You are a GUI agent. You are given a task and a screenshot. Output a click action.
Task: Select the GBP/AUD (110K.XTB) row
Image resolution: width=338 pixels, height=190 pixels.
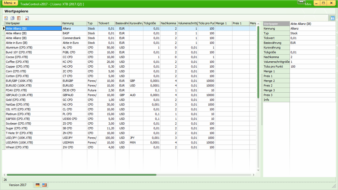point(129,95)
